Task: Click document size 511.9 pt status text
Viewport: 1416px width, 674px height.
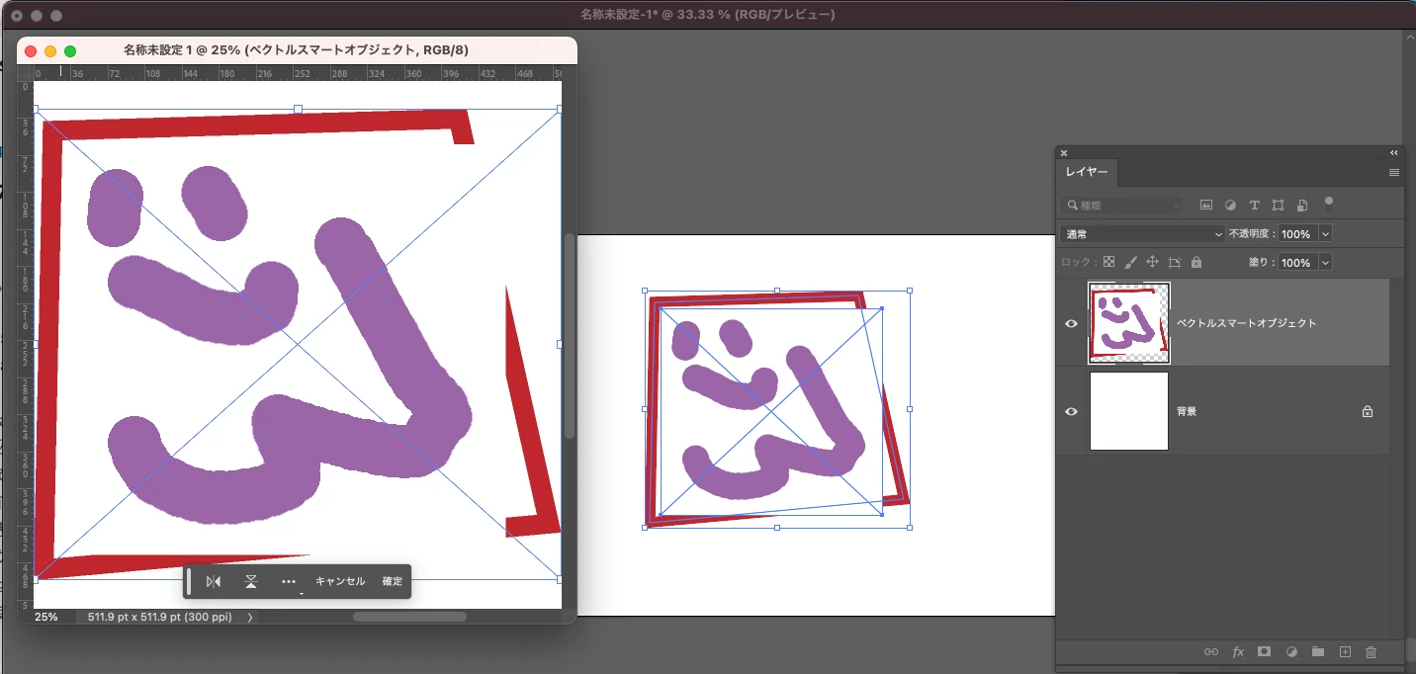Action: [160, 617]
